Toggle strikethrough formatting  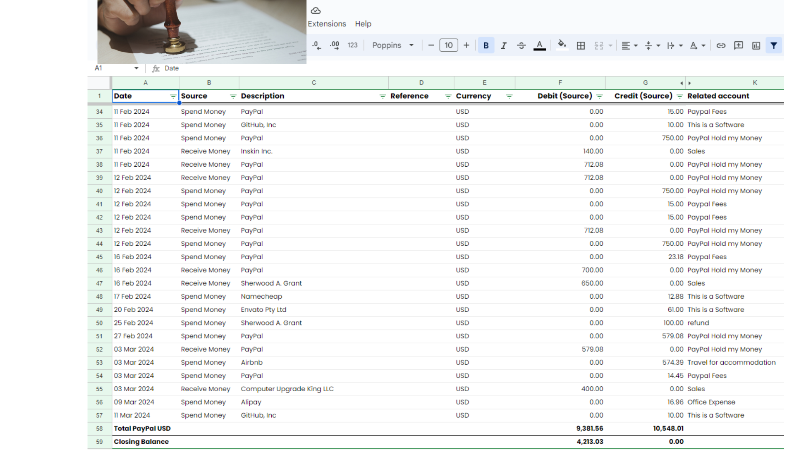coord(521,45)
